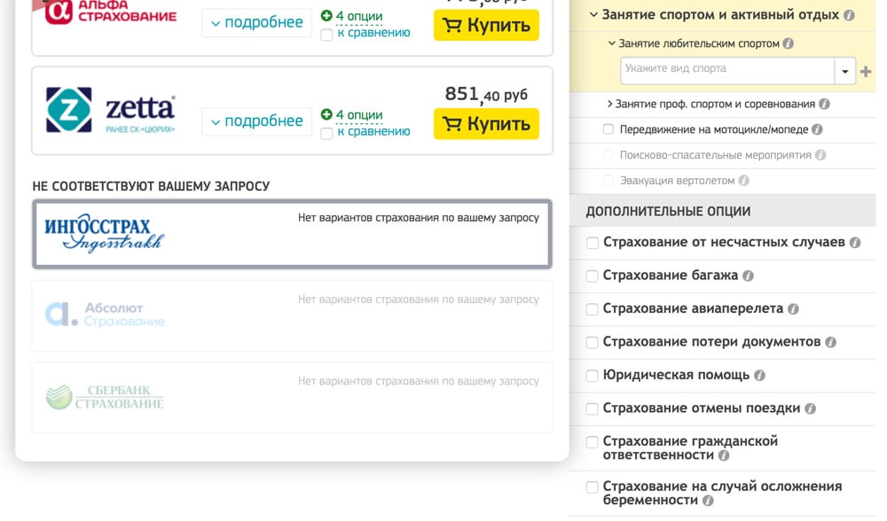Toggle Передвижение на мотоцикле/мопеде checkbox
This screenshot has width=887, height=521.
tap(608, 130)
